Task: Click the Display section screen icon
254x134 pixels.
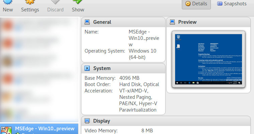Action: [x=87, y=121]
